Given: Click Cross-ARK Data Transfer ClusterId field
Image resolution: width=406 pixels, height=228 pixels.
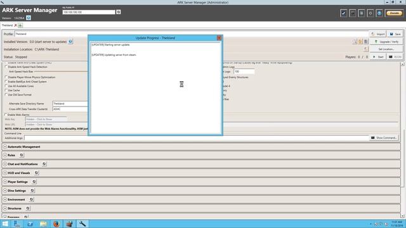Looking at the screenshot, I should [70, 109].
